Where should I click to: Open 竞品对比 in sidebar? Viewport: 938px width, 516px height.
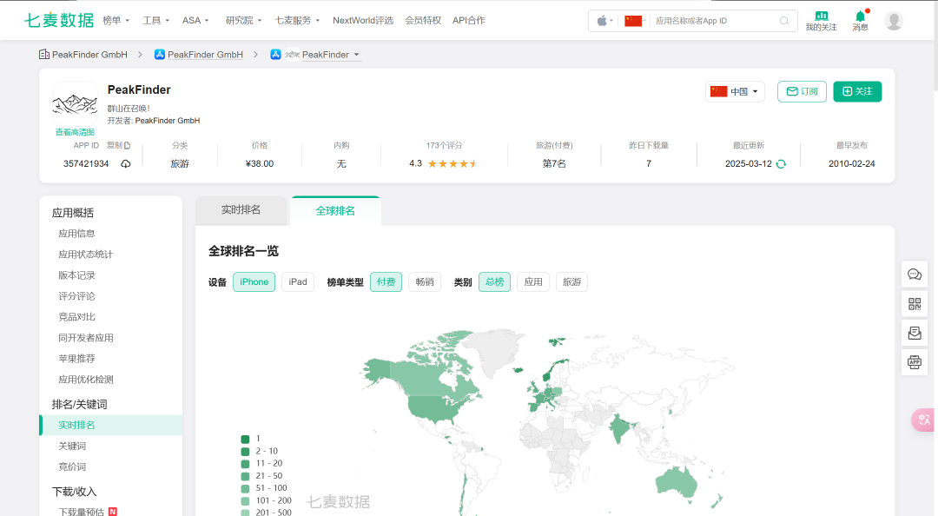pyautogui.click(x=76, y=317)
